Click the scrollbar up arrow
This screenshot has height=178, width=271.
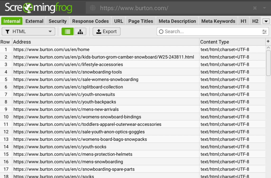(x=268, y=48)
